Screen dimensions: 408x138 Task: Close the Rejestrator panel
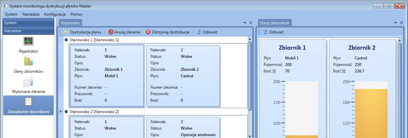click(x=251, y=23)
